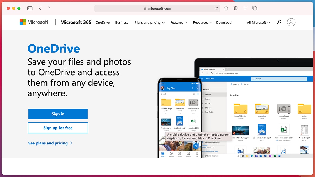Click microphone icon in laptop mockup taskbar
The width and height of the screenshot is (315, 177).
(238, 156)
